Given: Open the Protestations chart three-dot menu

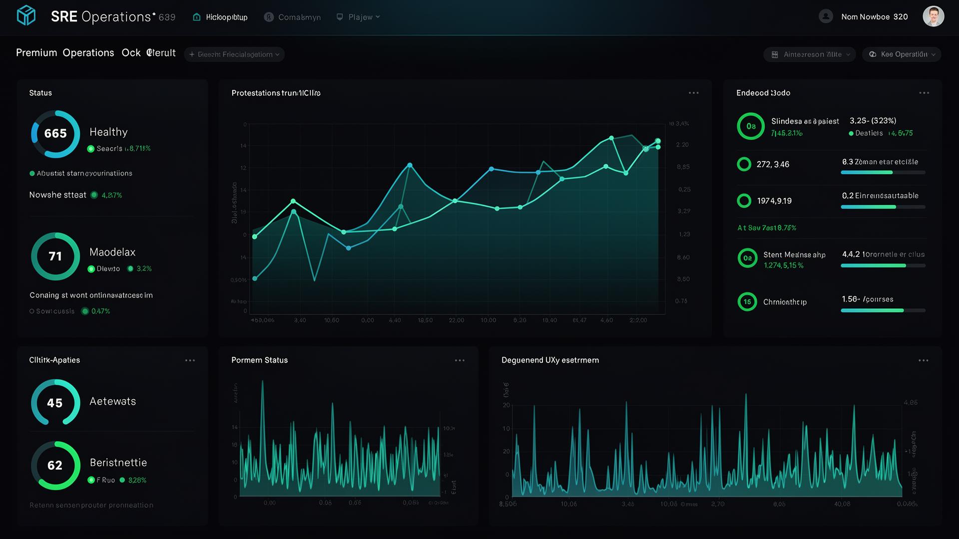Looking at the screenshot, I should (x=693, y=93).
